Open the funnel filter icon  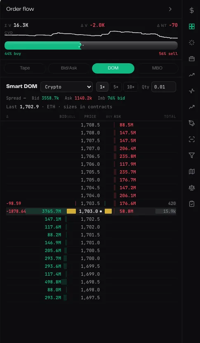tap(191, 155)
